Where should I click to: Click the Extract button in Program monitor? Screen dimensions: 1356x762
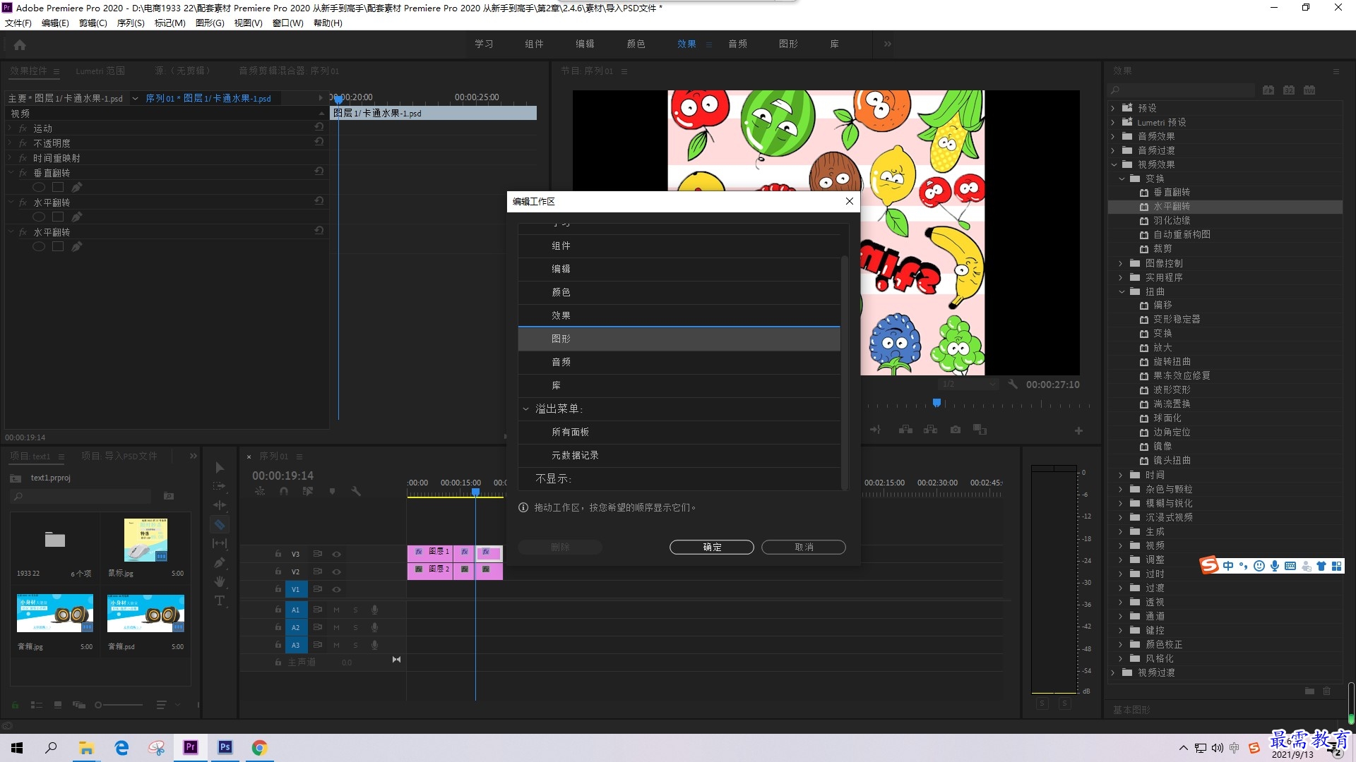[930, 430]
